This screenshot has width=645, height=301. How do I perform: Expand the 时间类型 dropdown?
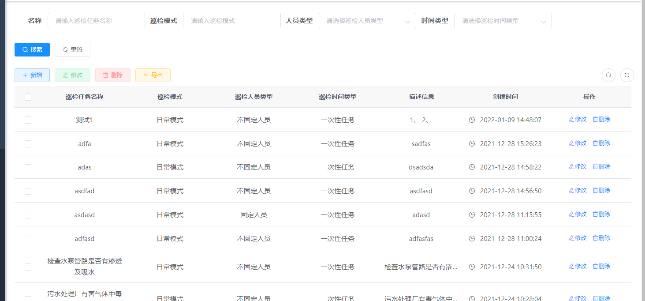[503, 21]
